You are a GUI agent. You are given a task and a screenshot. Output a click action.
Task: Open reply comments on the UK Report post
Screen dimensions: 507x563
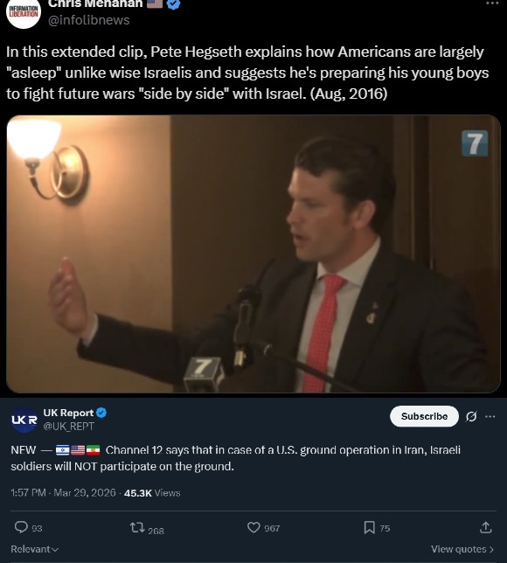[28, 528]
